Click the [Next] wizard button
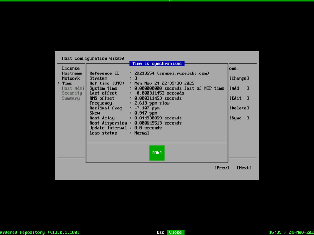 244,168
